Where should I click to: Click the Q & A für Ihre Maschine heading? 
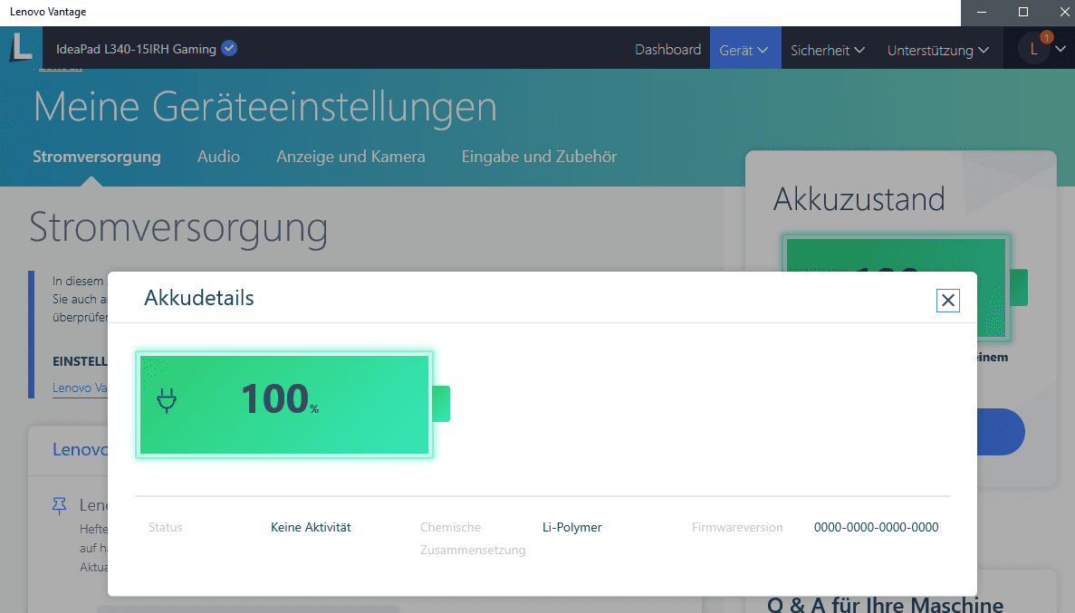coord(885,604)
